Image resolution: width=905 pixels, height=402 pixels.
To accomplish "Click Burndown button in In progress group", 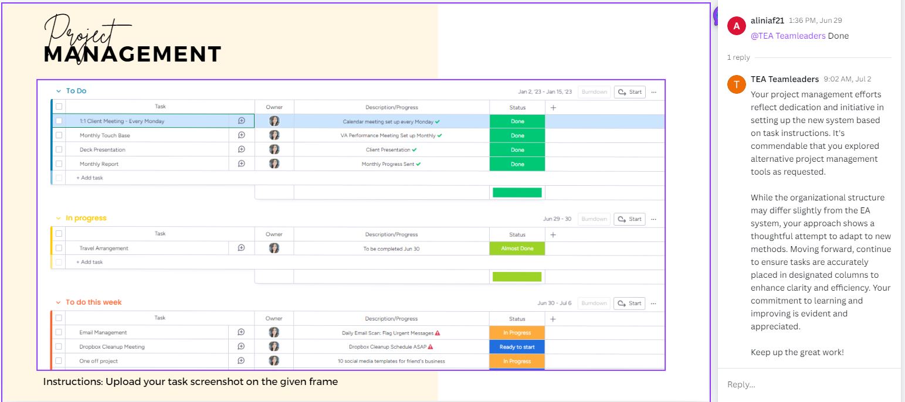I will tap(594, 219).
